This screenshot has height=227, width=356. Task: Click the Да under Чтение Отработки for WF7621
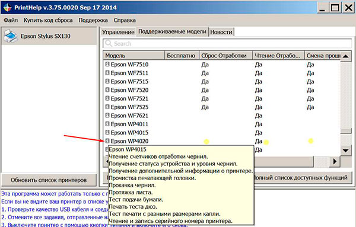[258, 116]
